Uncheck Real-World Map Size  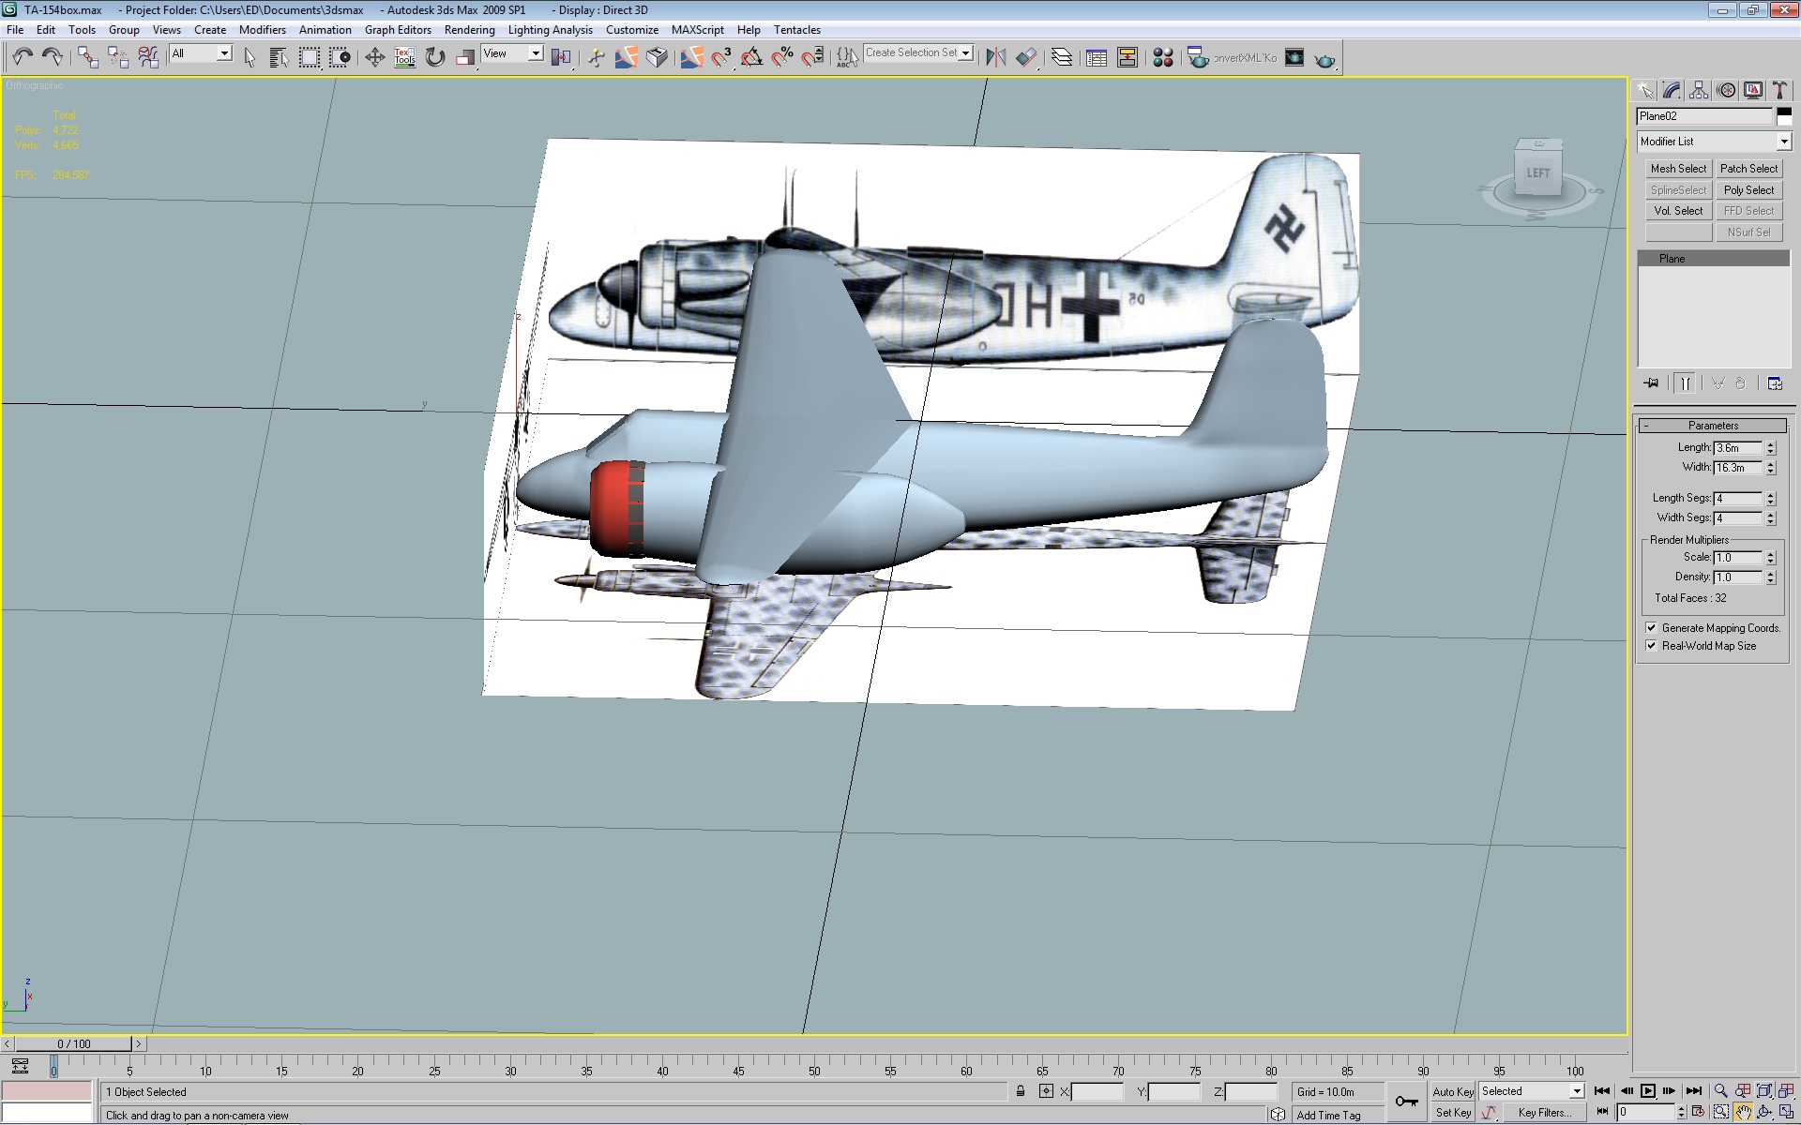pyautogui.click(x=1651, y=646)
